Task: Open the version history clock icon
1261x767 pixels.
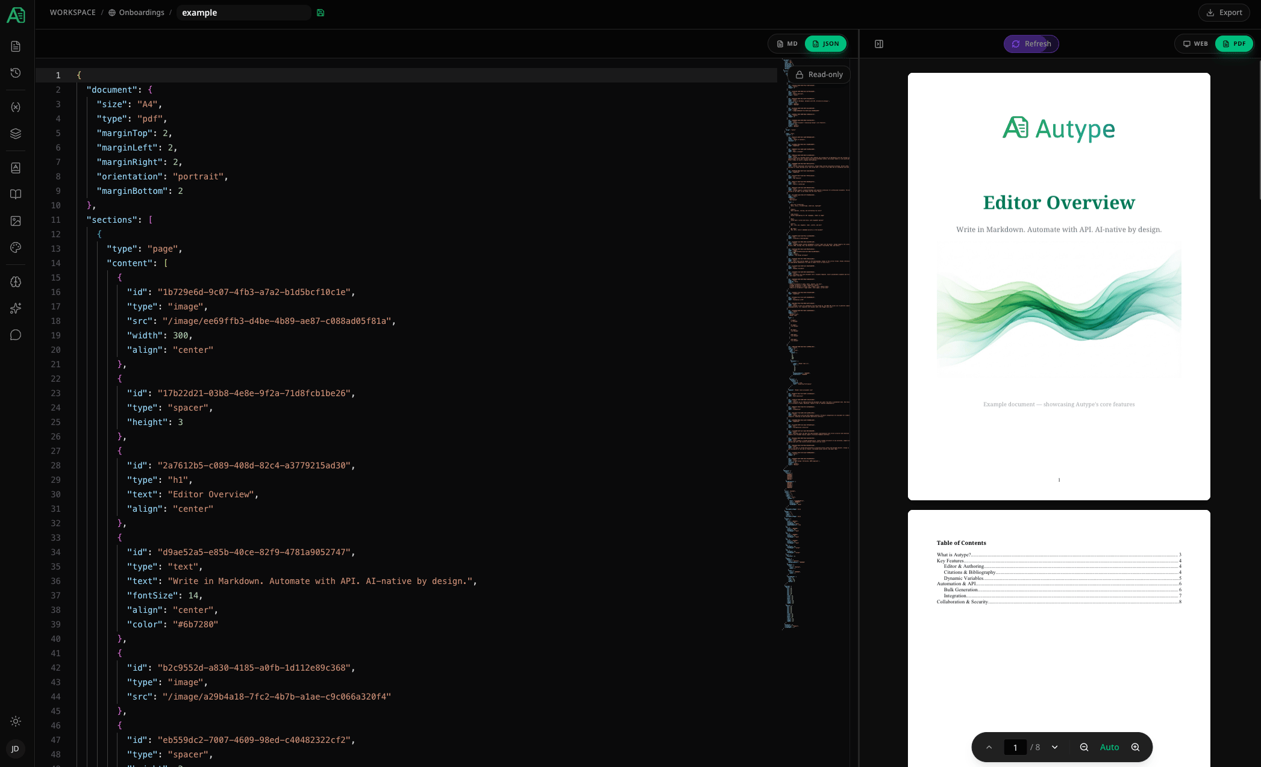Action: point(16,73)
